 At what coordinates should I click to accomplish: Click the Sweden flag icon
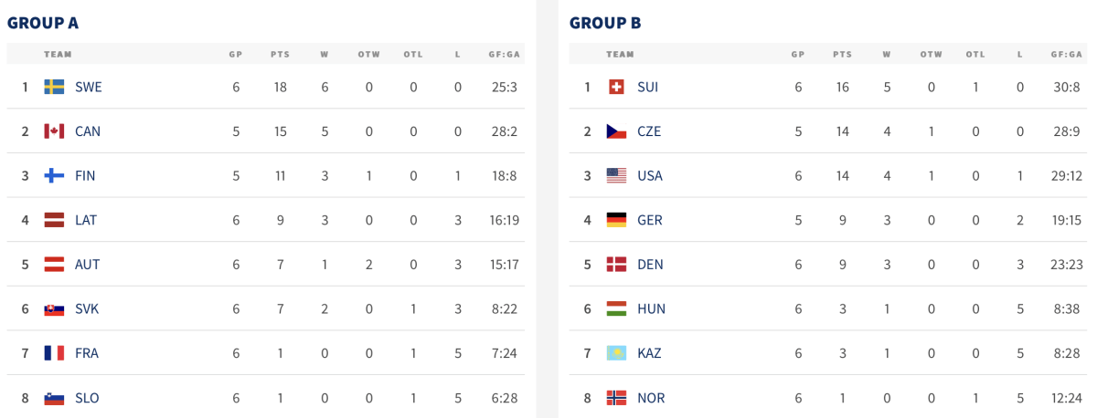[54, 87]
